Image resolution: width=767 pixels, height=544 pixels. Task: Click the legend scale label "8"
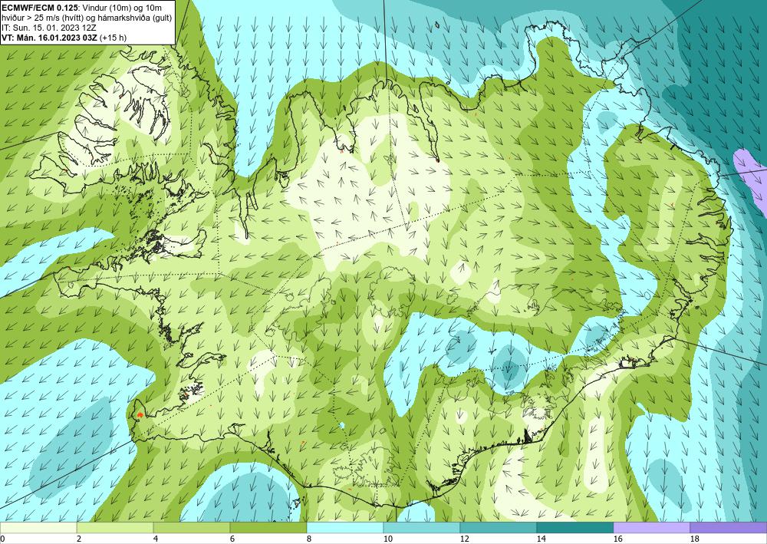(309, 539)
